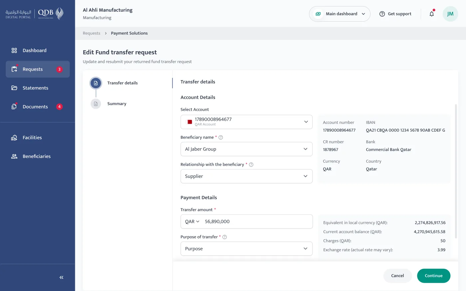Image resolution: width=466 pixels, height=291 pixels.
Task: Collapse the sidebar with double-chevron icon
Action: pyautogui.click(x=61, y=277)
